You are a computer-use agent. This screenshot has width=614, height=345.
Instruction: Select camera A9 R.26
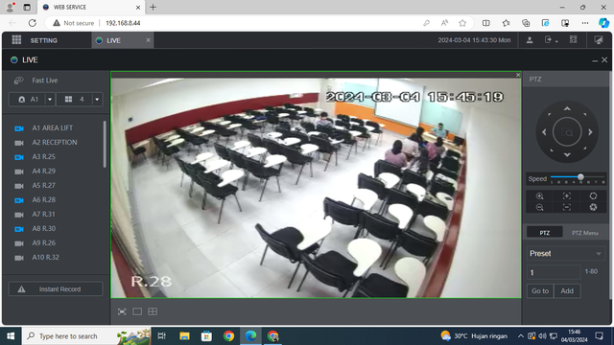43,242
